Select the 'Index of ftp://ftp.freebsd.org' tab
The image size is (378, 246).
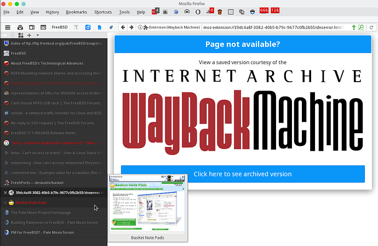[x=54, y=43]
